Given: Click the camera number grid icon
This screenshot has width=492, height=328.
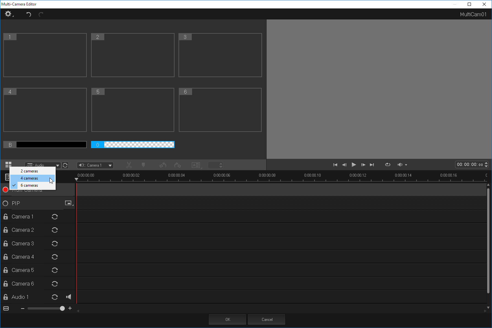Looking at the screenshot, I should coord(8,165).
